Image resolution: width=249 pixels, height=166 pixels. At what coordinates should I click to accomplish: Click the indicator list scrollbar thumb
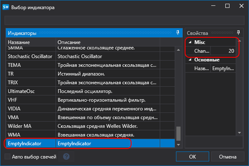(178, 134)
